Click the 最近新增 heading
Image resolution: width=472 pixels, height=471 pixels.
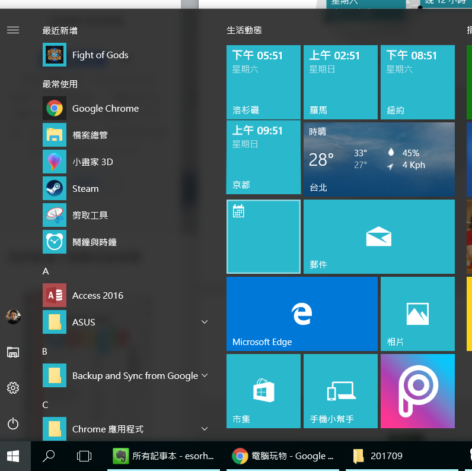tap(60, 30)
